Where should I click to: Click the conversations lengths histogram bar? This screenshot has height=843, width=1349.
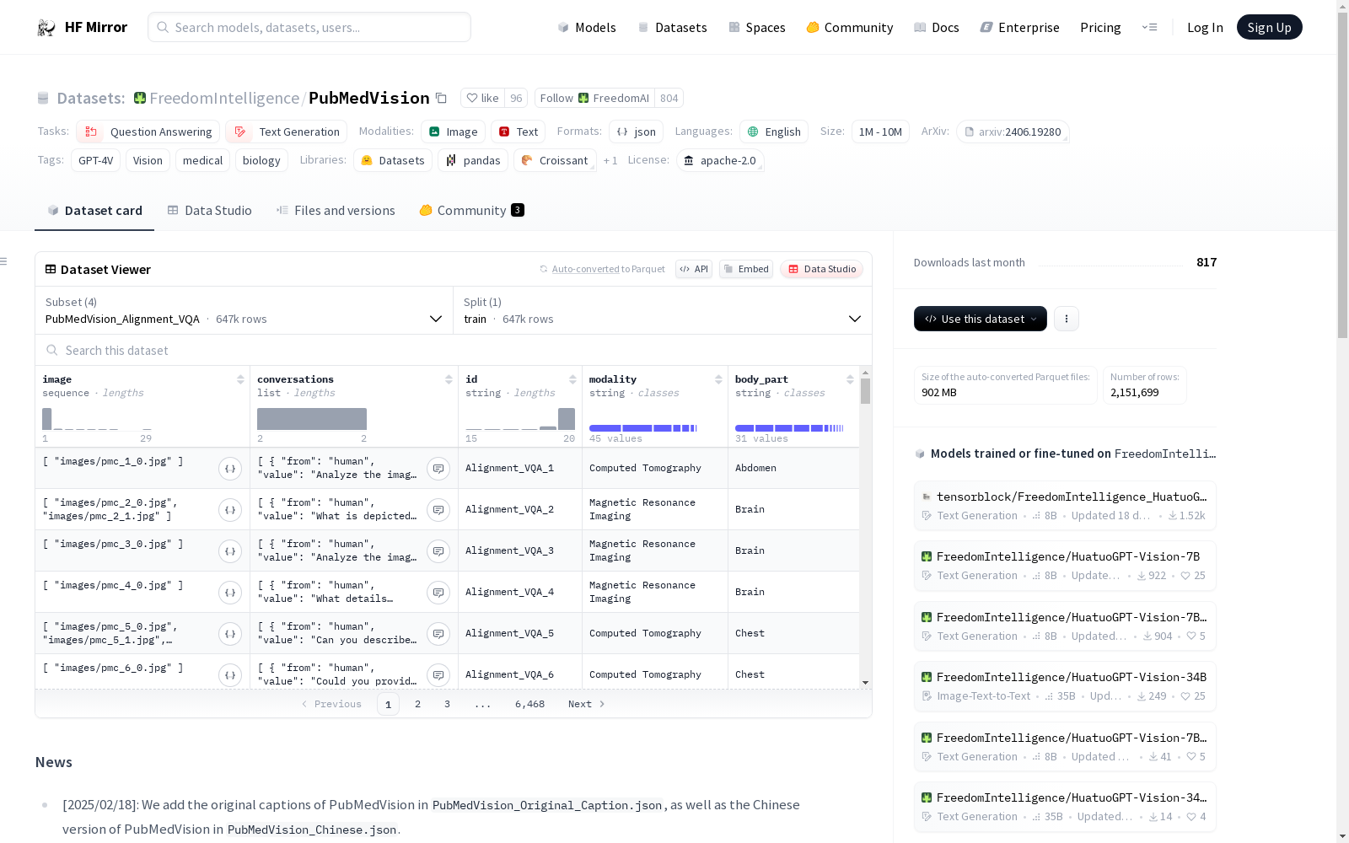[312, 419]
